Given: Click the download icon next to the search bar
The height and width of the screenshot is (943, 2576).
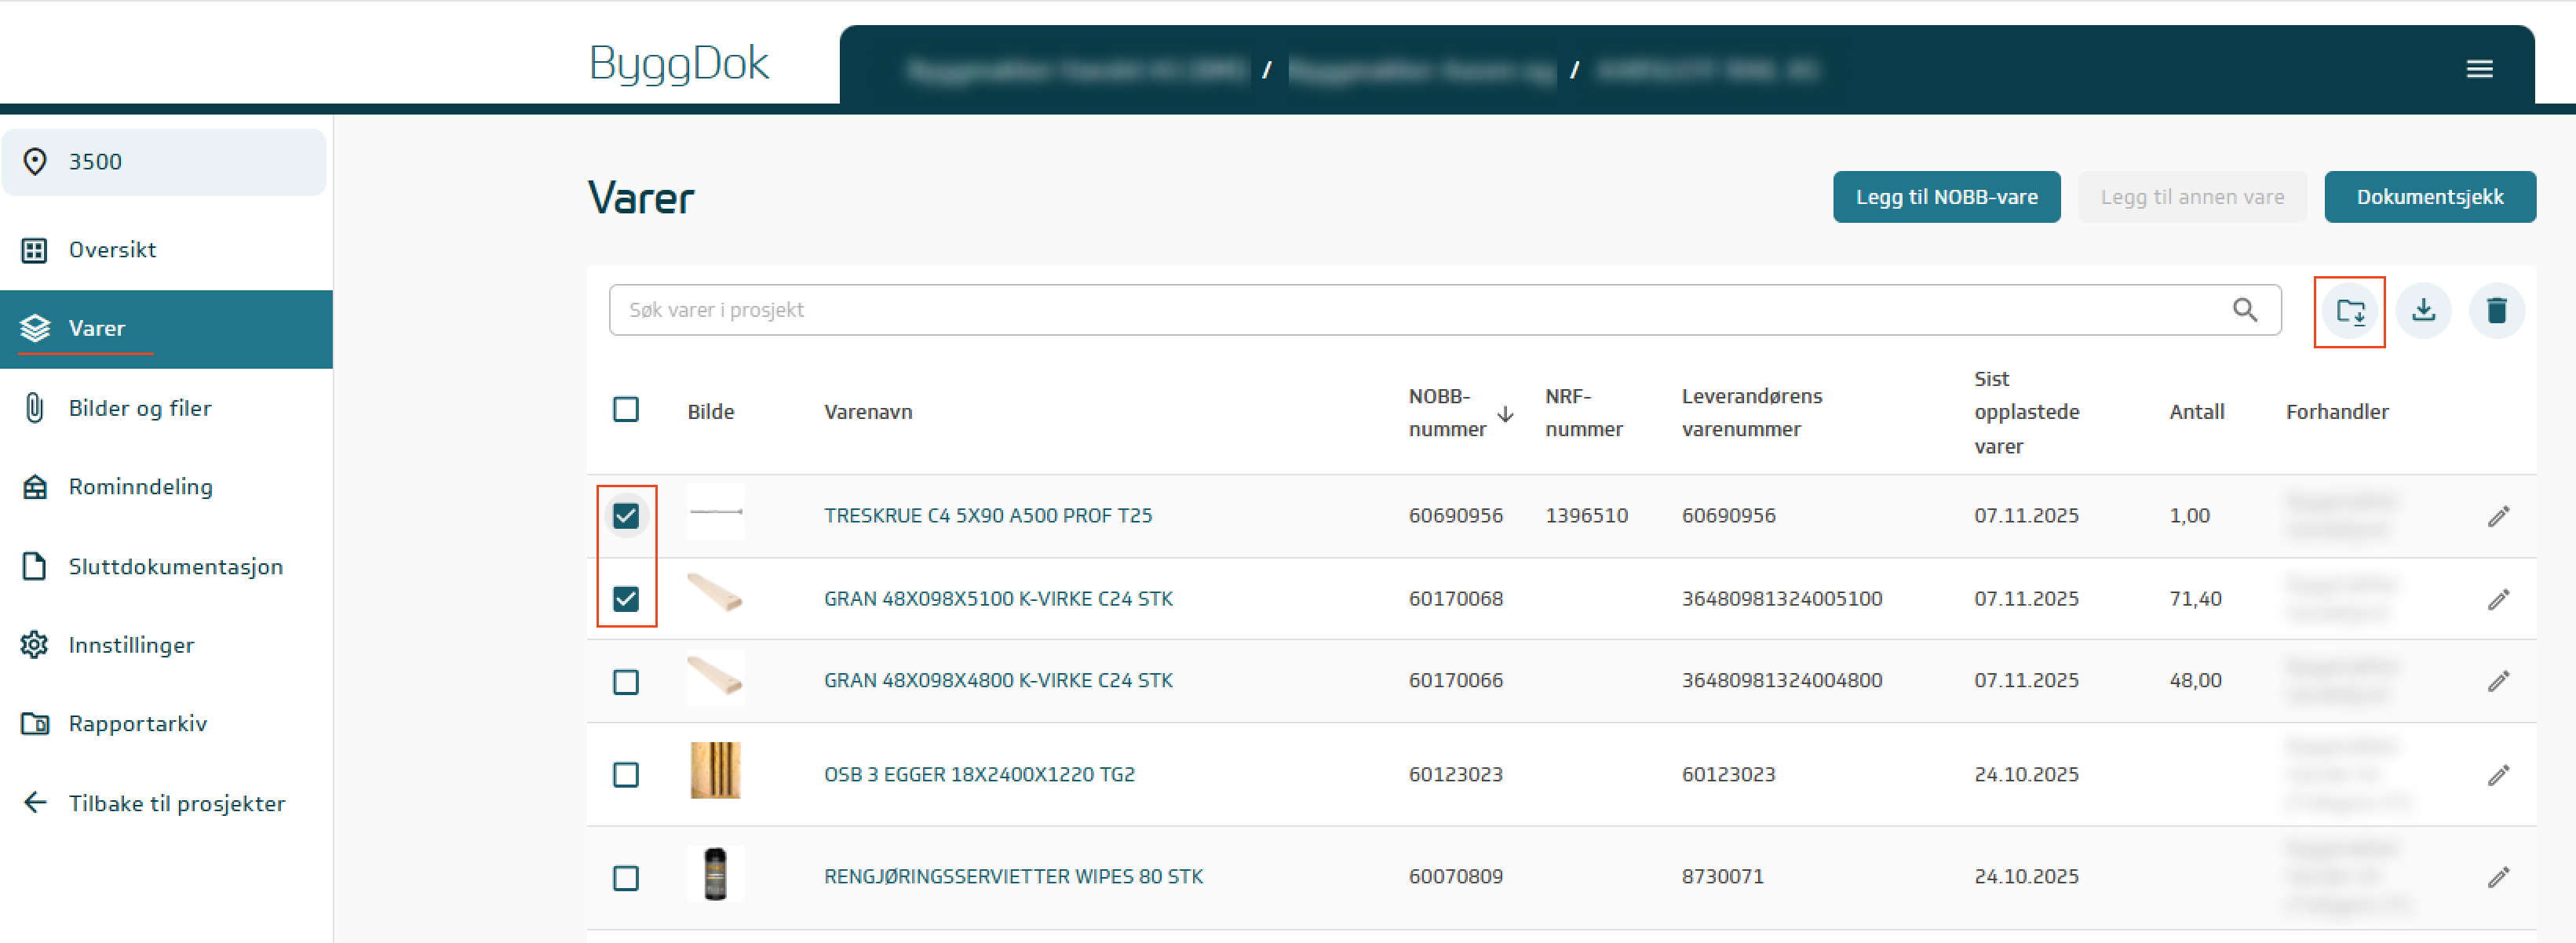Looking at the screenshot, I should 2422,311.
